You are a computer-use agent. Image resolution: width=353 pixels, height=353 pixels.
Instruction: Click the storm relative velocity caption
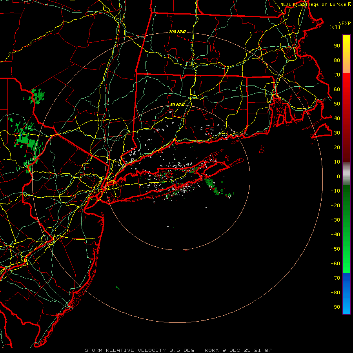coord(178,350)
